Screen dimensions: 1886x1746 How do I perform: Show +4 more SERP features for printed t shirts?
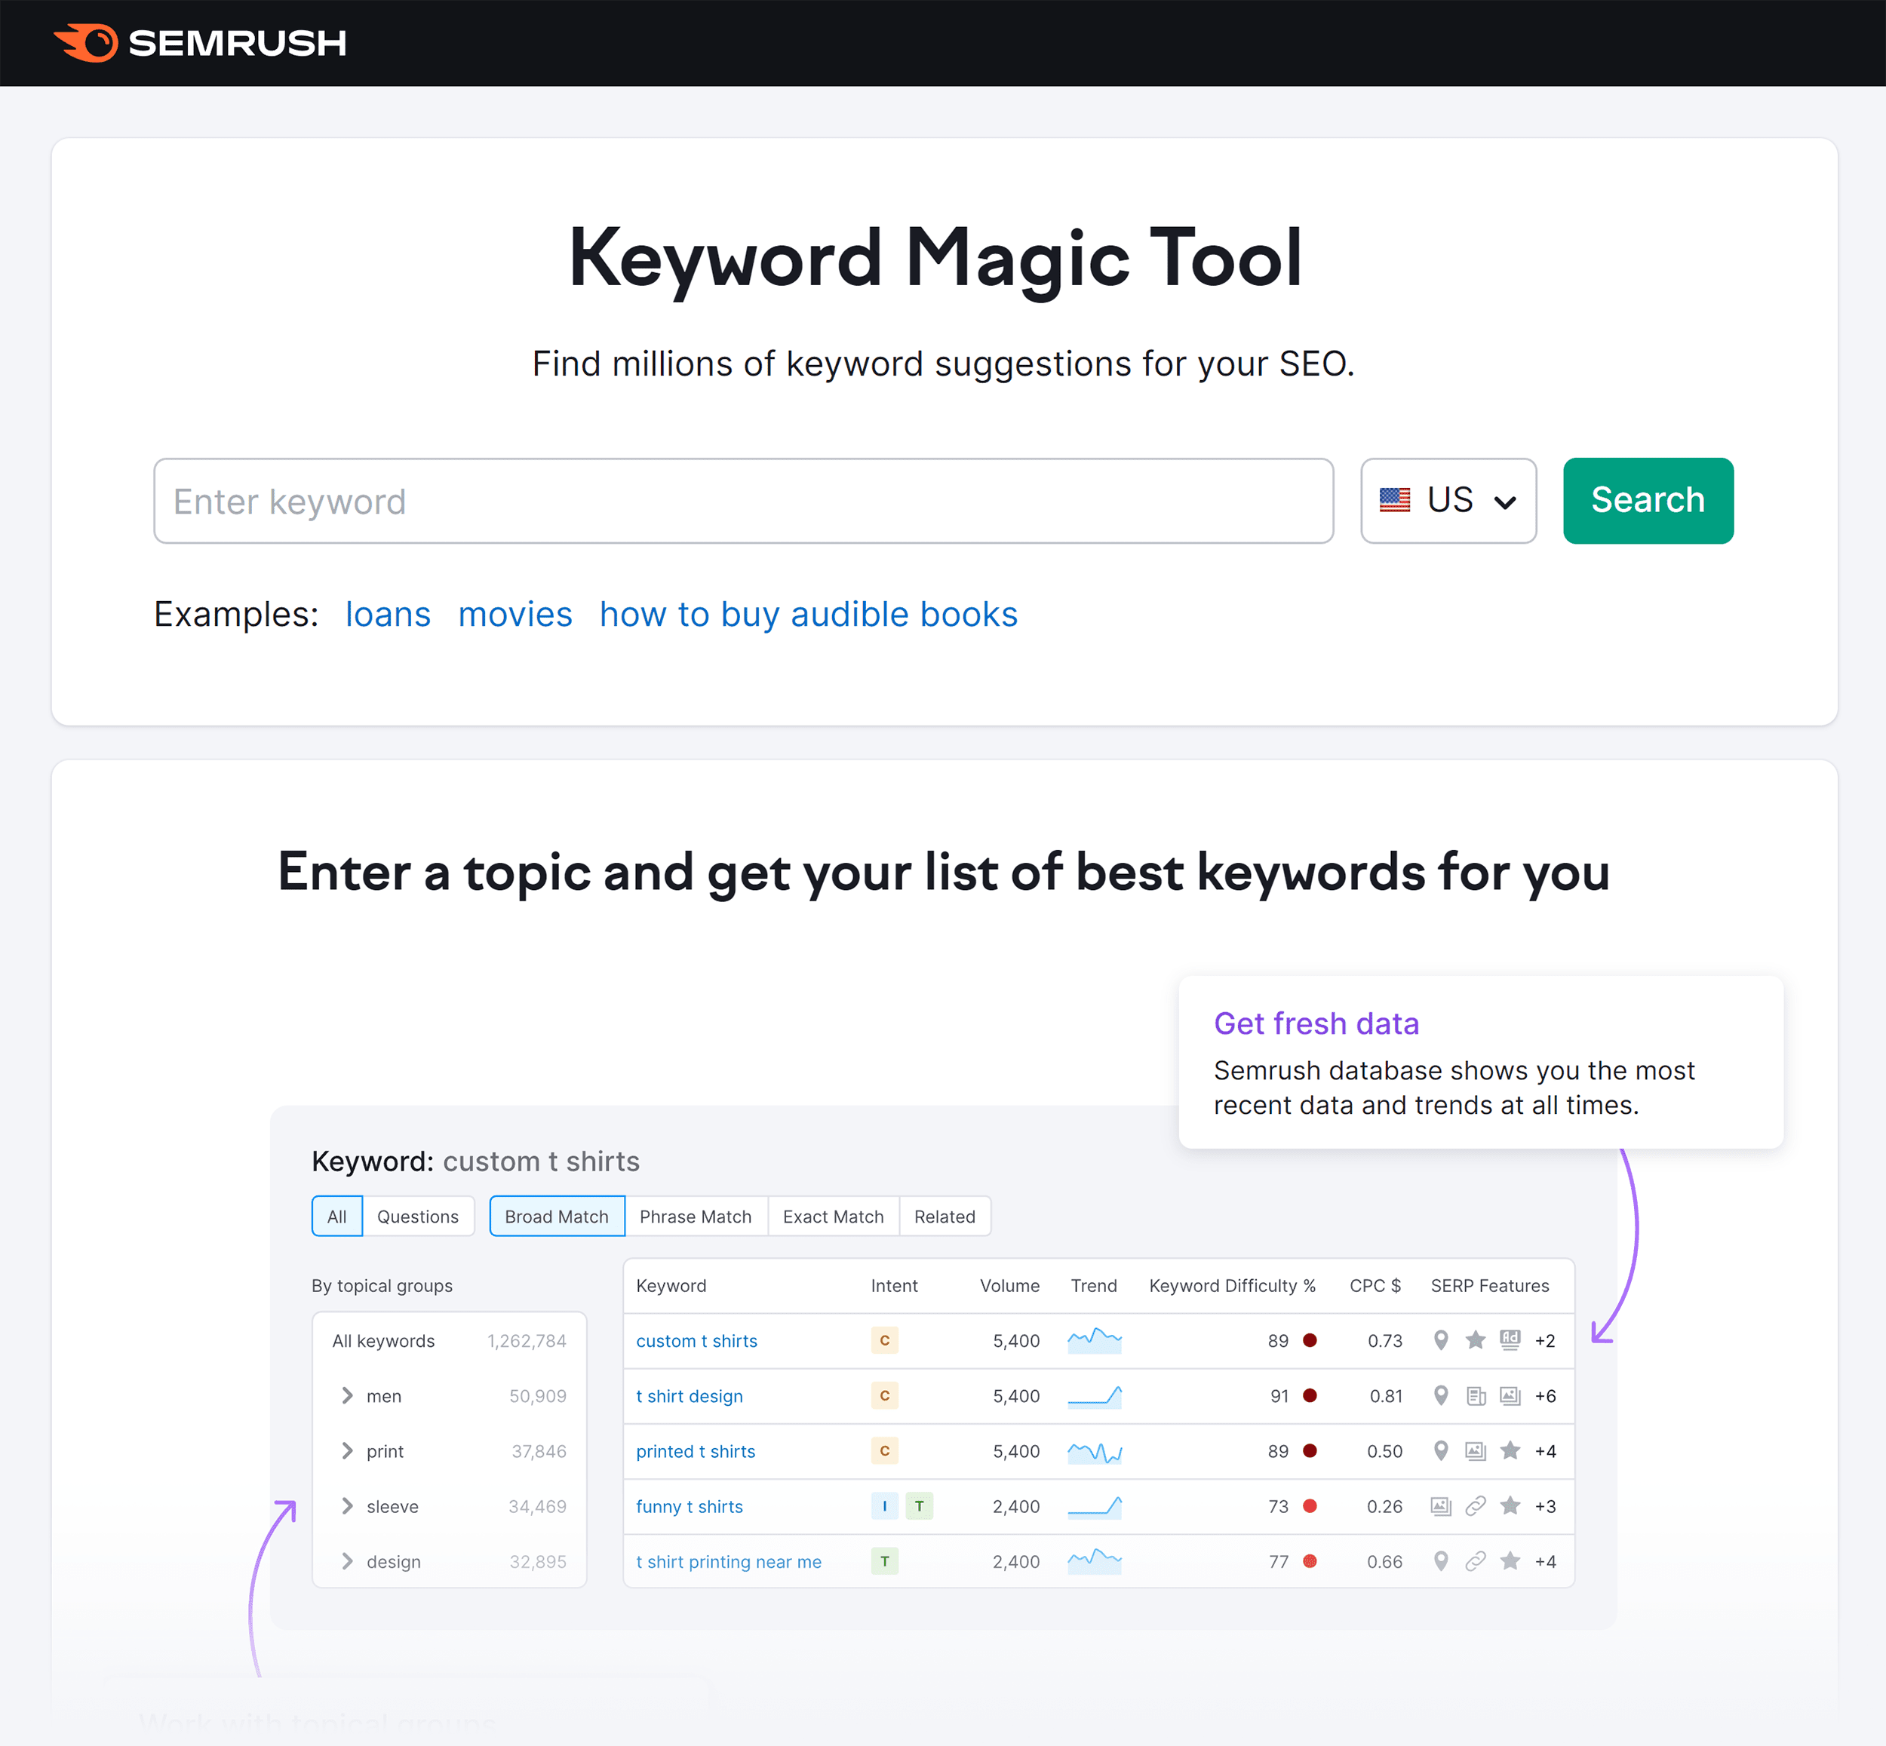click(x=1545, y=1451)
